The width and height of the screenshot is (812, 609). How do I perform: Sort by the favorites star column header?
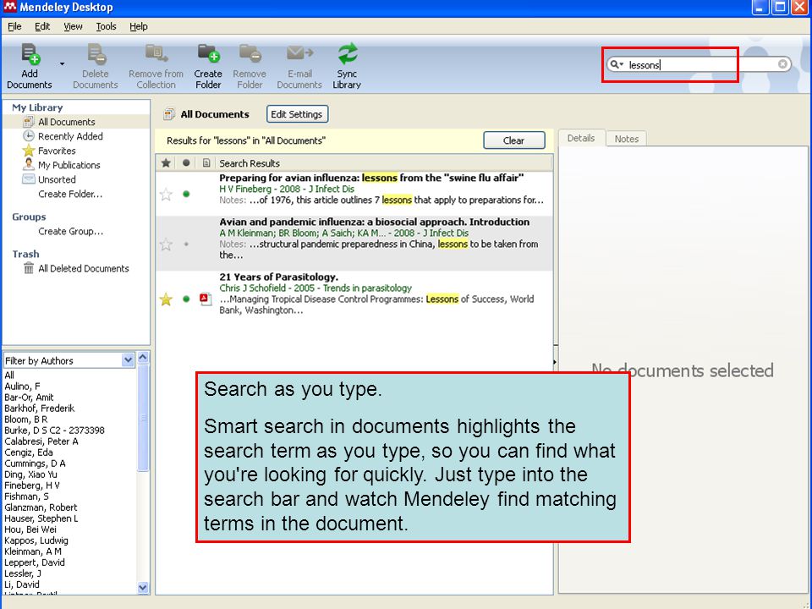coord(166,163)
